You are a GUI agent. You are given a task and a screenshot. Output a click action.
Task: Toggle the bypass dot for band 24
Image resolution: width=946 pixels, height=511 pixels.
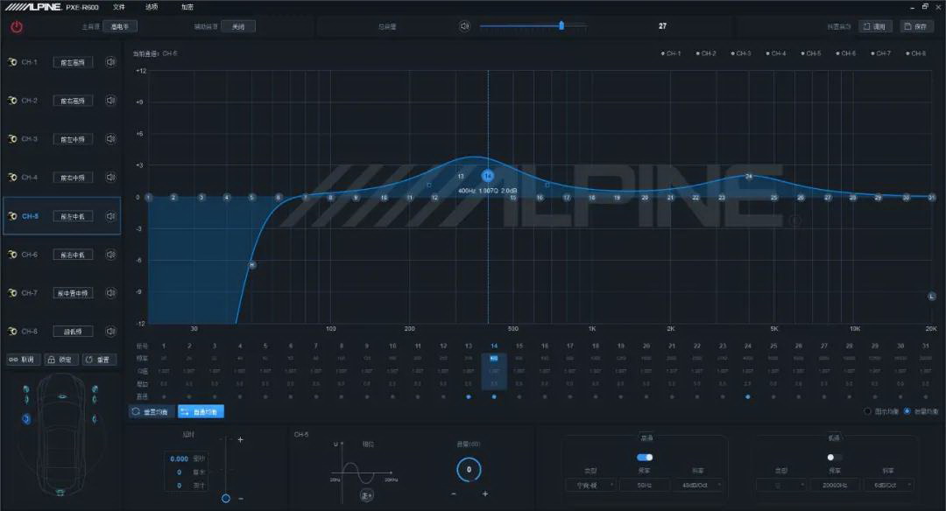click(x=748, y=396)
